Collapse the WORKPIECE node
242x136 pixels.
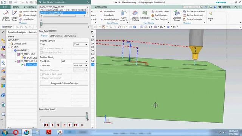tap(12, 51)
